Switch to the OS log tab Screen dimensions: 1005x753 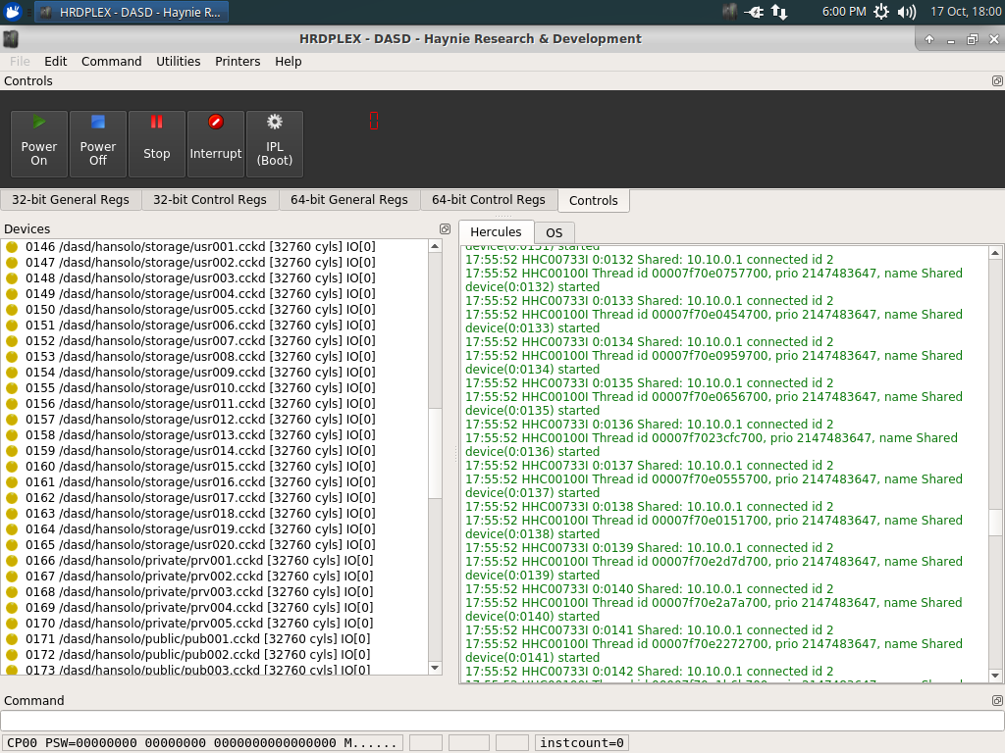point(555,233)
